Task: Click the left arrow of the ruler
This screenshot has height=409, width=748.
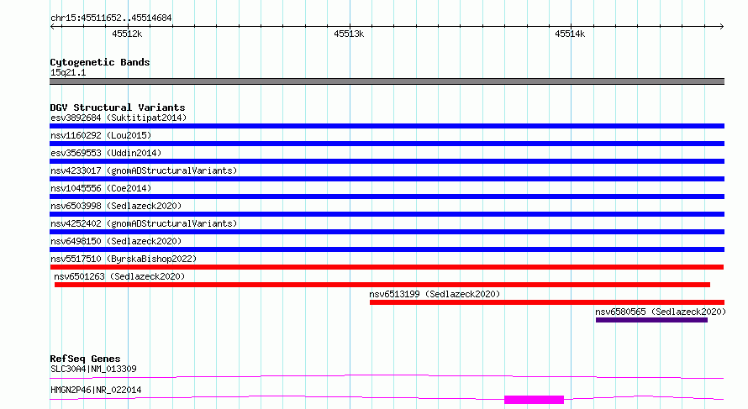Action: pyautogui.click(x=52, y=27)
